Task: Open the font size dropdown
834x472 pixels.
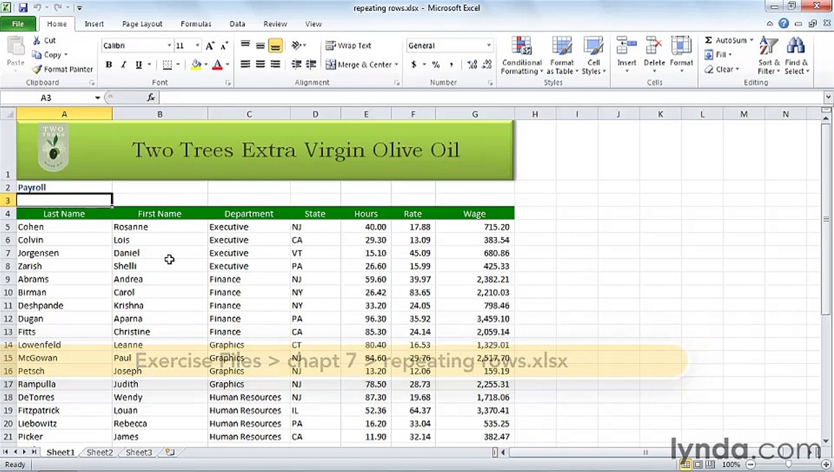Action: point(198,46)
